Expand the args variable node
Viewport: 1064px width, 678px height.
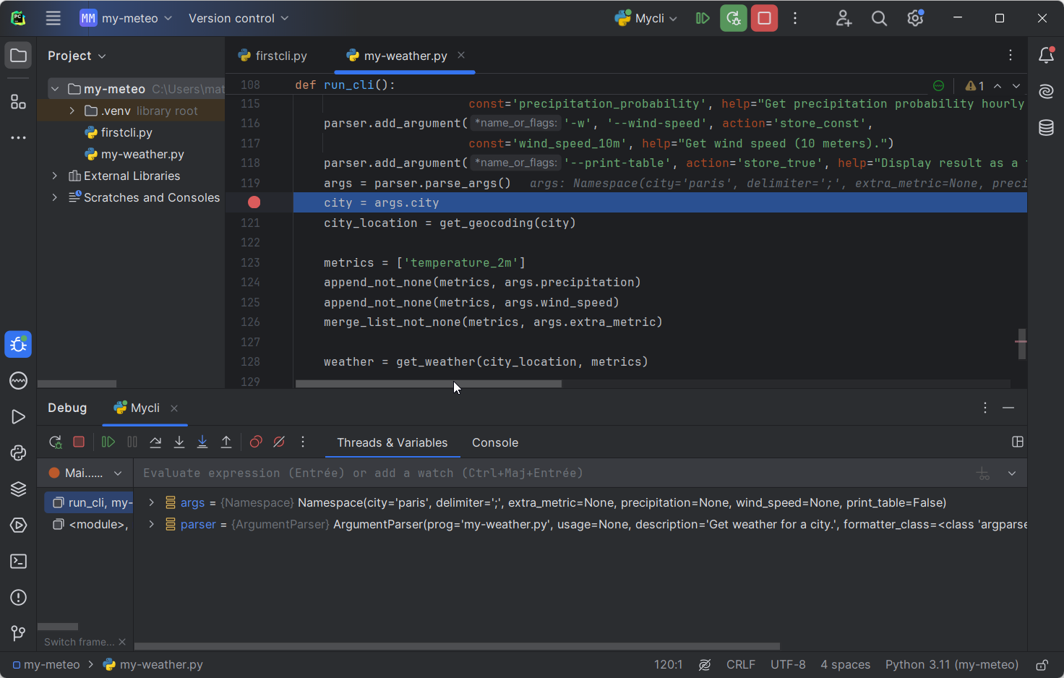pyautogui.click(x=151, y=502)
